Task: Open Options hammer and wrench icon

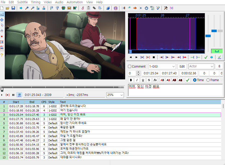Action: click(166, 8)
